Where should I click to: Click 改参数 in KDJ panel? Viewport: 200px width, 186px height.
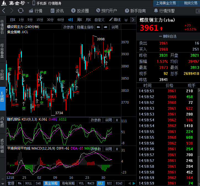tap(96, 120)
